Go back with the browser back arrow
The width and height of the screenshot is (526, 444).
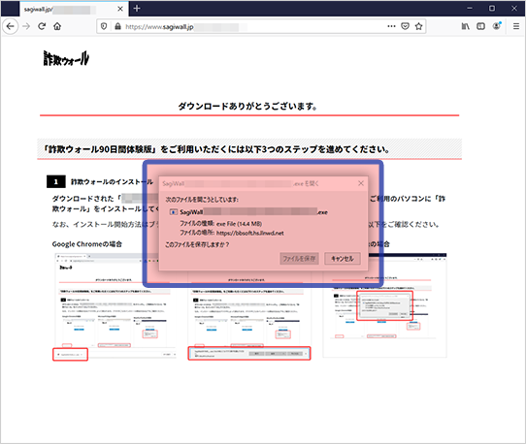click(11, 26)
